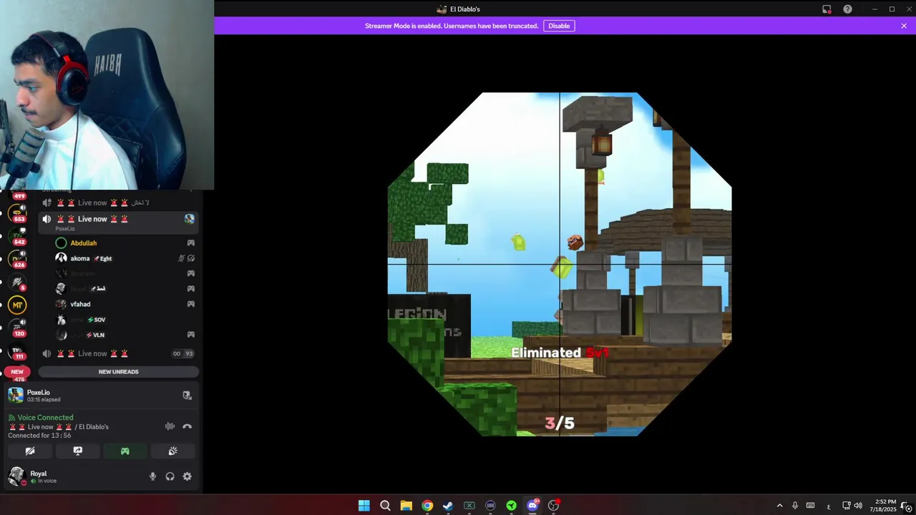Select user vfahad in the voice channel

(x=125, y=304)
